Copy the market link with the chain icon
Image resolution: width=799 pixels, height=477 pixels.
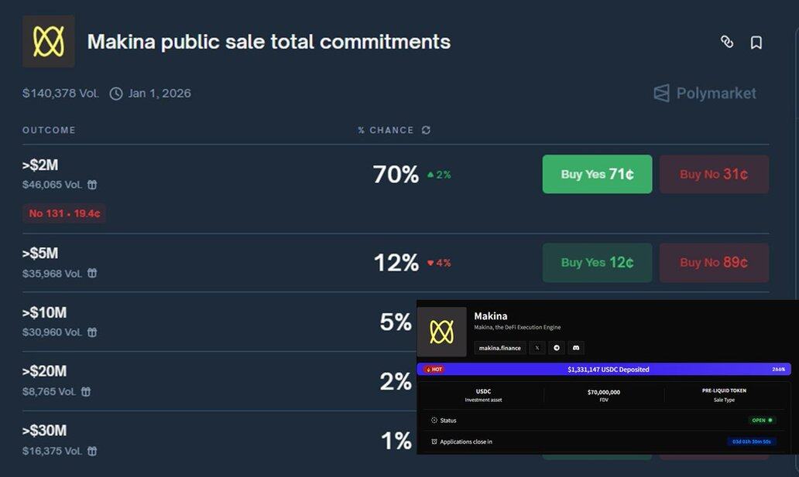[x=727, y=42]
